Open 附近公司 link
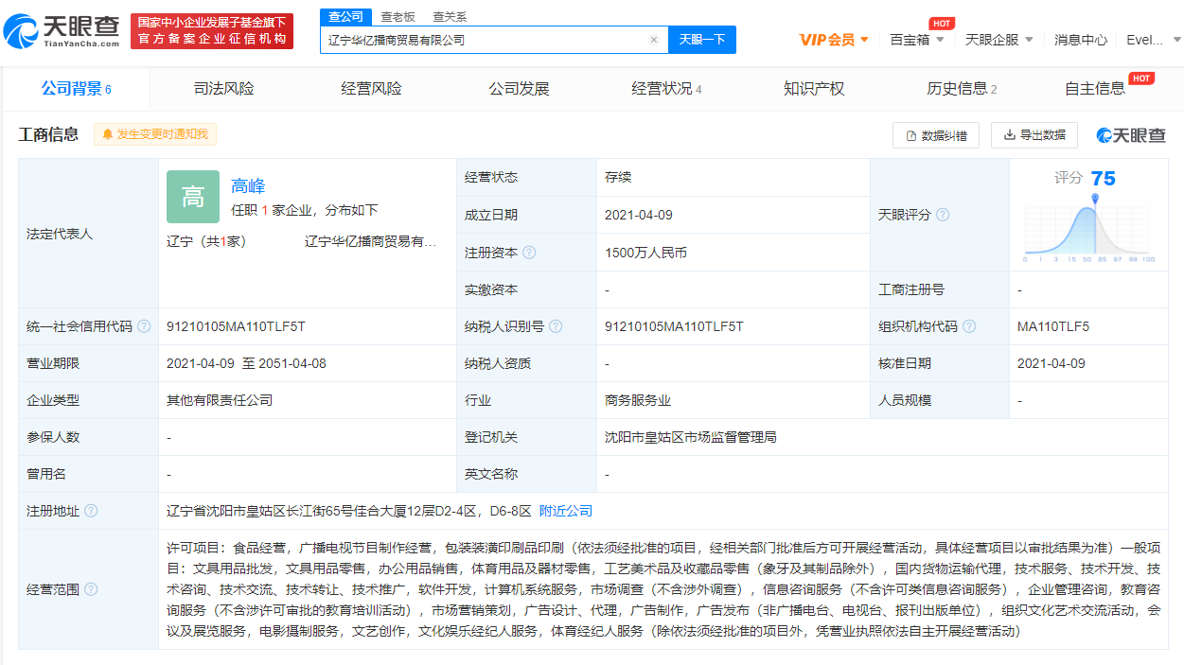The width and height of the screenshot is (1184, 665). tap(566, 511)
